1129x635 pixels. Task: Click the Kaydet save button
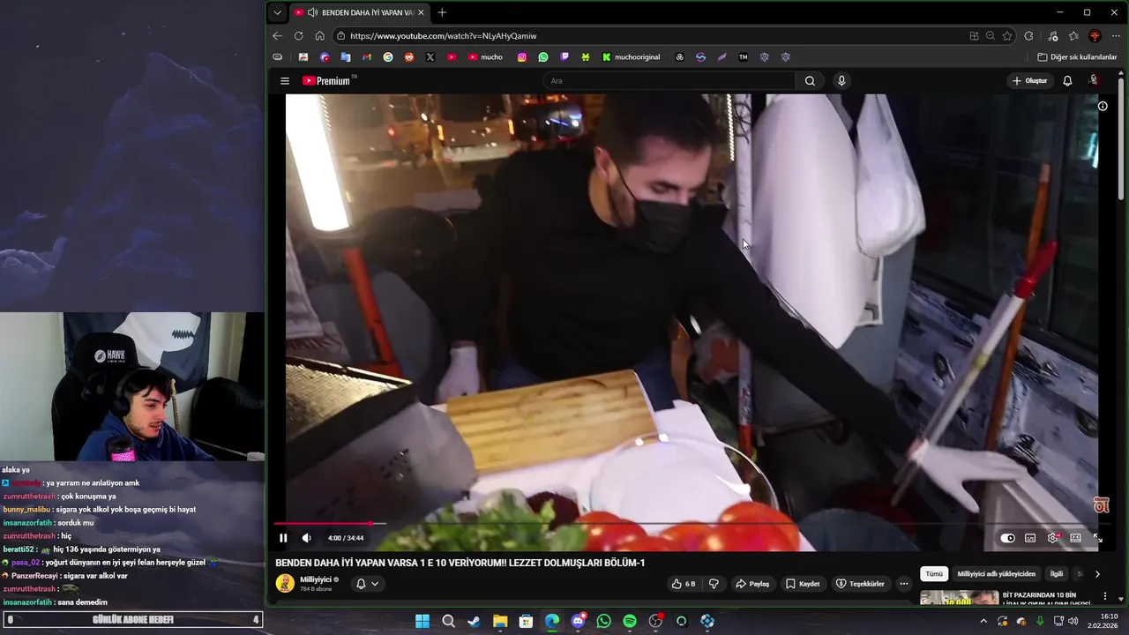click(x=803, y=584)
